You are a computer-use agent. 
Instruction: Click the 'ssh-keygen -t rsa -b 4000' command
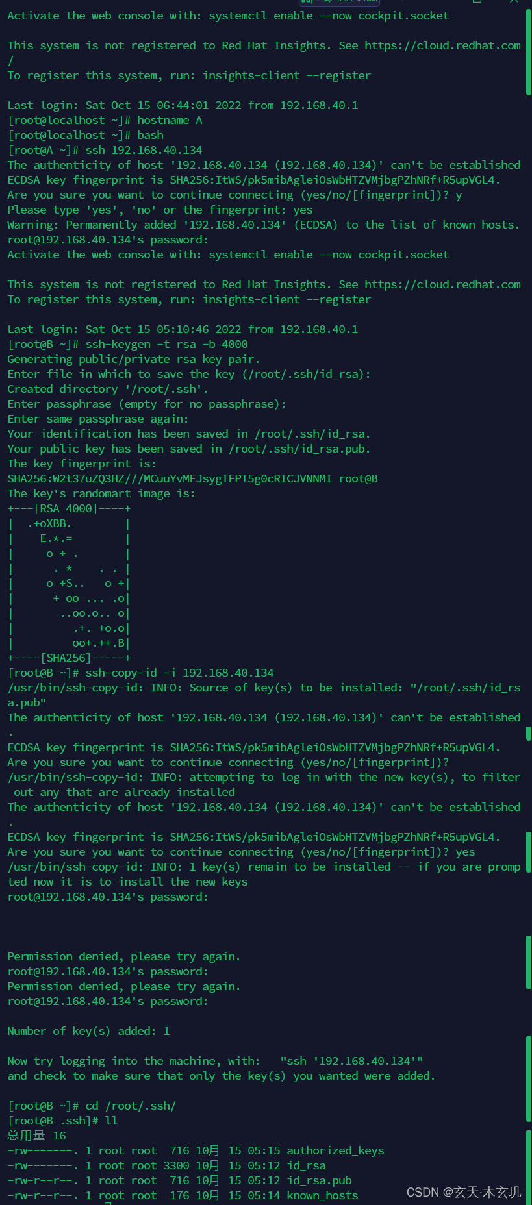click(x=166, y=344)
